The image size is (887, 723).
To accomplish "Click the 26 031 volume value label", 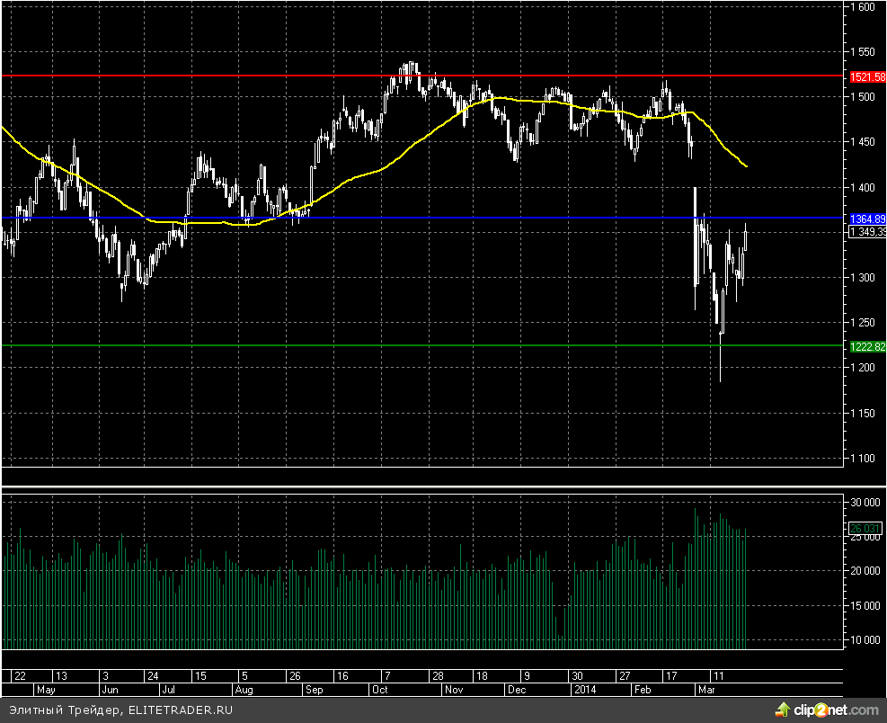I will [866, 529].
